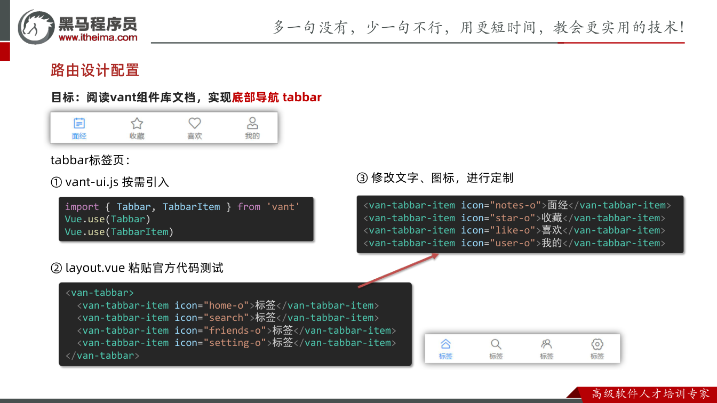717x403 pixels.
Task: Switch to the 喜欢 tab label
Action: click(x=195, y=136)
